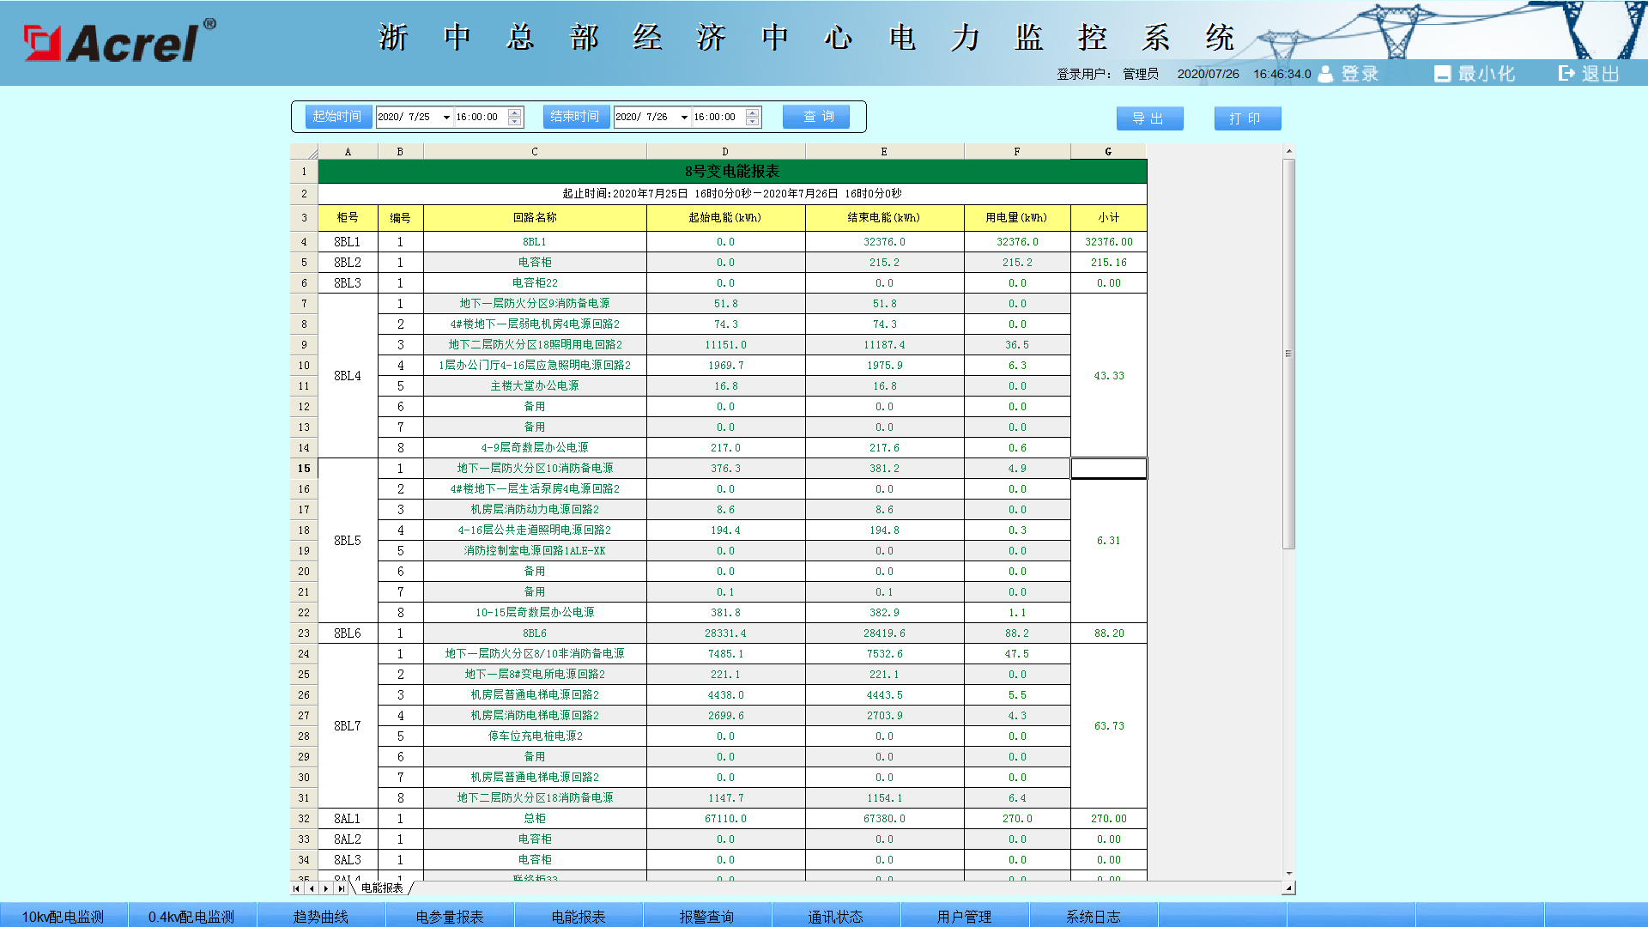Click the 最小化 minimize icon
The image size is (1648, 927).
[1442, 74]
